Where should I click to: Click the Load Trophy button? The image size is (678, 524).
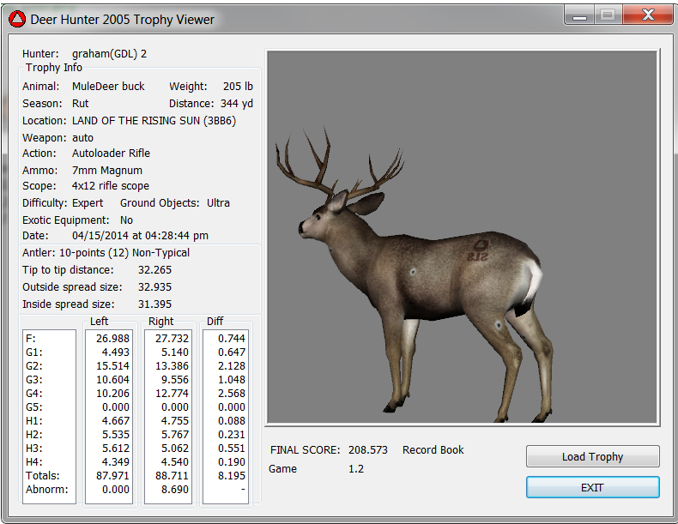592,456
